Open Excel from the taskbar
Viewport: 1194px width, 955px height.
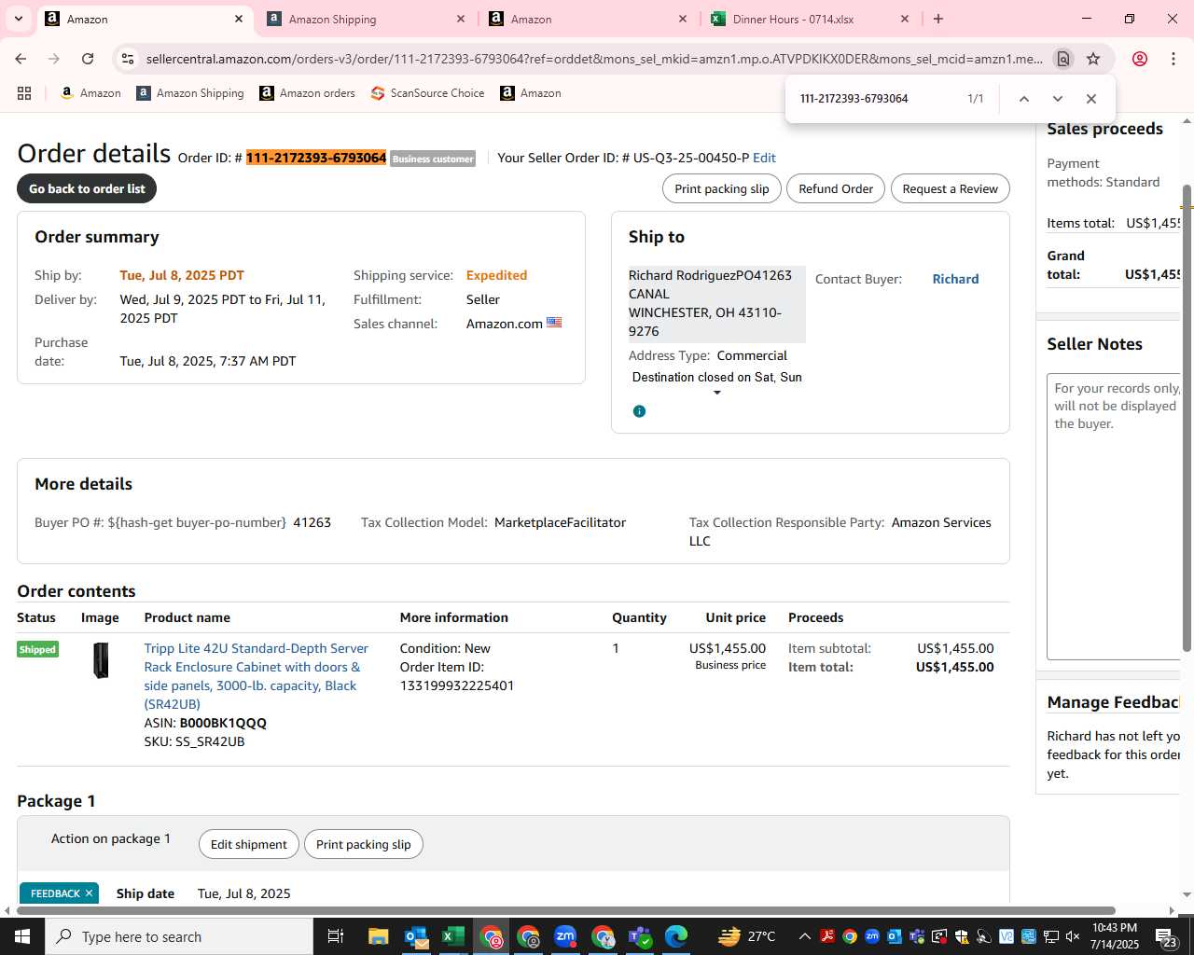453,936
